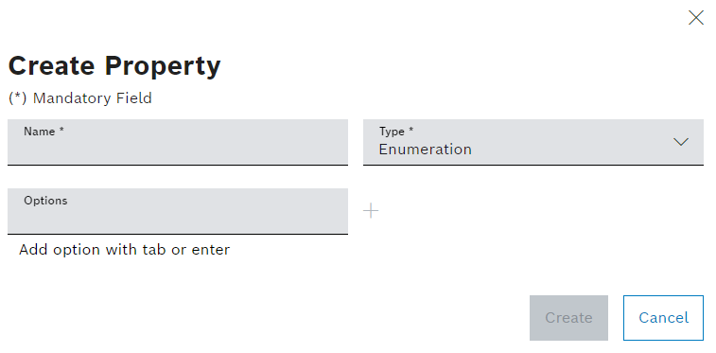Open the Type combo box showing Enumeration
This screenshot has height=353, width=716.
(533, 142)
